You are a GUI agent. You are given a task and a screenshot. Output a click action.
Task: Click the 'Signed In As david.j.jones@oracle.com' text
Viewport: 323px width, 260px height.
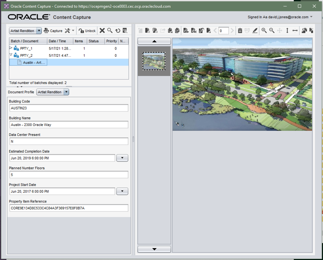(x=278, y=17)
